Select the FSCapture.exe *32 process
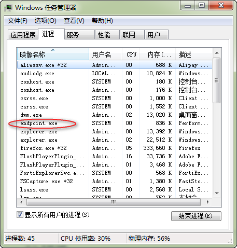Image resolution: width=237 pixels, height=248 pixels. (x=115, y=181)
